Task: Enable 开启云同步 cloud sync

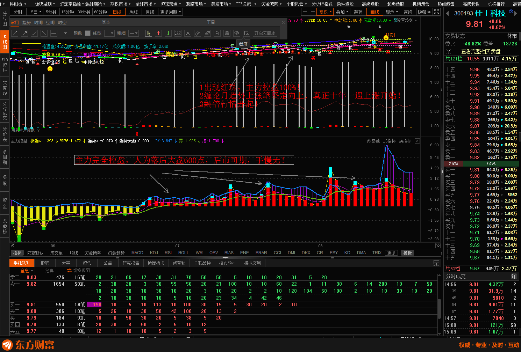Action: click(x=265, y=33)
